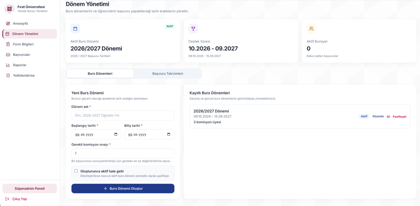This screenshot has width=420, height=206.
Task: Click the Gerekli komisyon onayı number field
Action: [x=123, y=153]
